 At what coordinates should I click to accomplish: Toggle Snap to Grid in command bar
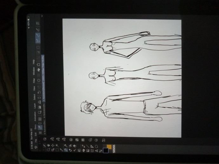point(38,30)
